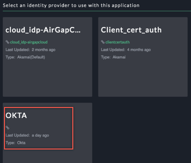Screen dimensions: 191x163
Task: Click the 'Last Updated: 4 months ago' text
Action: click(126, 50)
